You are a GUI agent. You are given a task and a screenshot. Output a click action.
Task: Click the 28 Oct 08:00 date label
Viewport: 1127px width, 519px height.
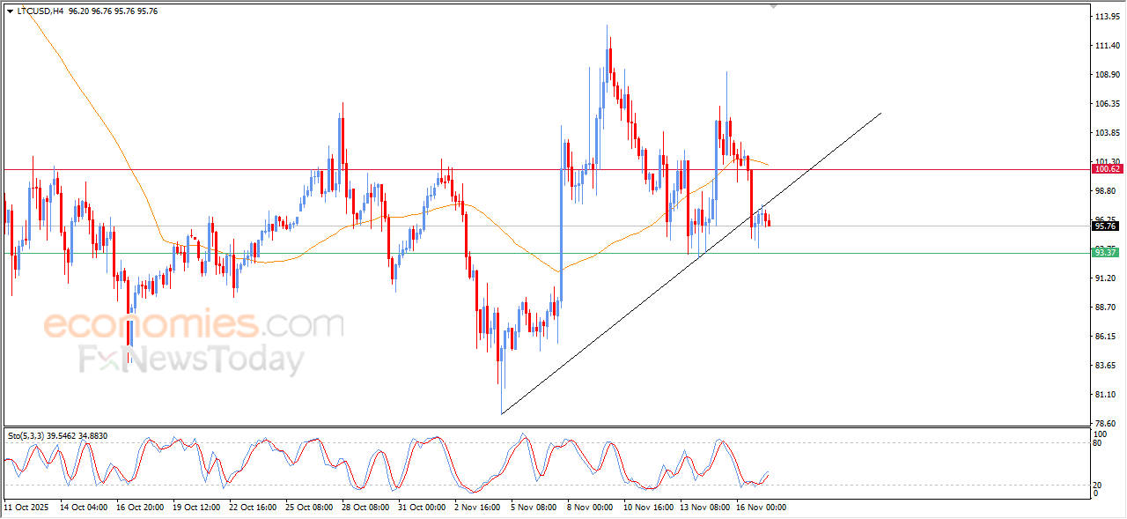coord(365,508)
